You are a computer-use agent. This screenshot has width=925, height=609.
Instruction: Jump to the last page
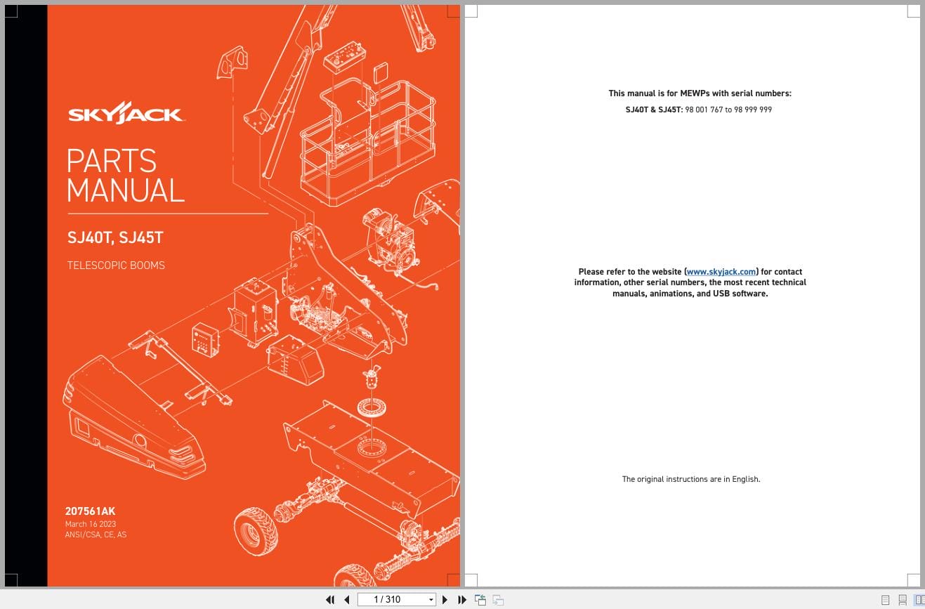click(x=462, y=599)
